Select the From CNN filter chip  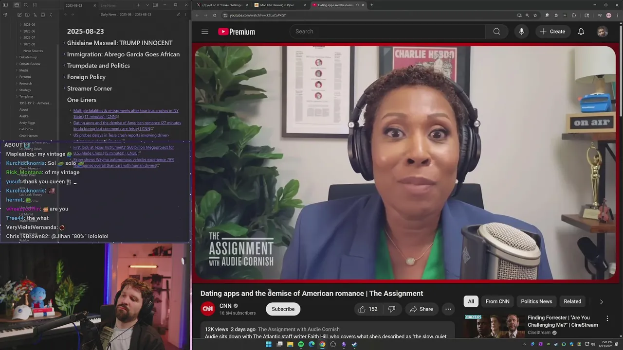pos(497,301)
